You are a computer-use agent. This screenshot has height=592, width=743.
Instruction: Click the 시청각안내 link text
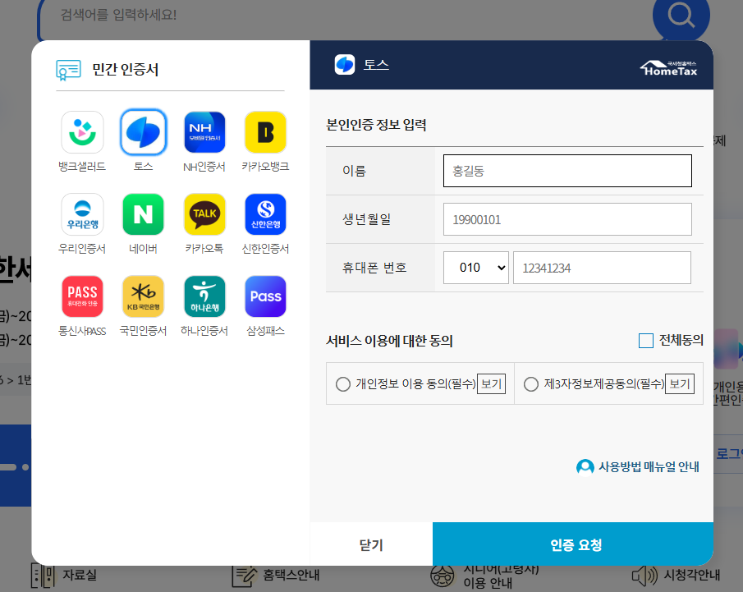tap(691, 576)
